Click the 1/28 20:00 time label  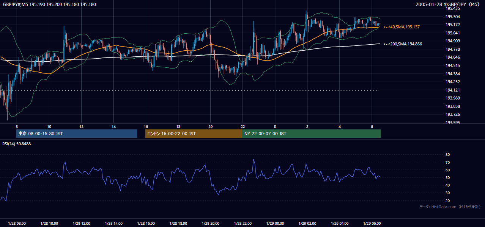tap(211, 223)
